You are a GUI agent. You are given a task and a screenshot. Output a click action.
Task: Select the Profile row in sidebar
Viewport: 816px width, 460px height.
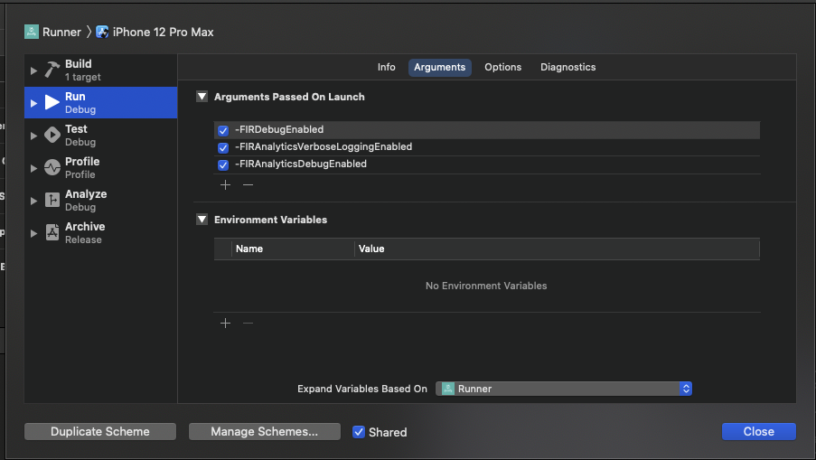pos(101,168)
